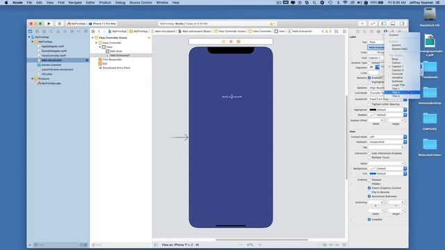The width and height of the screenshot is (445, 250).
Task: Open Highlighted color dropdown arrow
Action: coord(405,110)
